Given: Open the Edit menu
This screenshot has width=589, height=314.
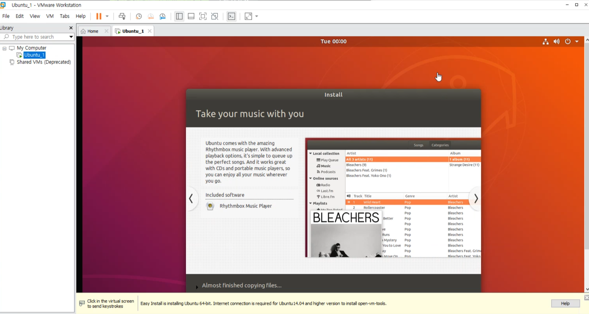Looking at the screenshot, I should [19, 16].
